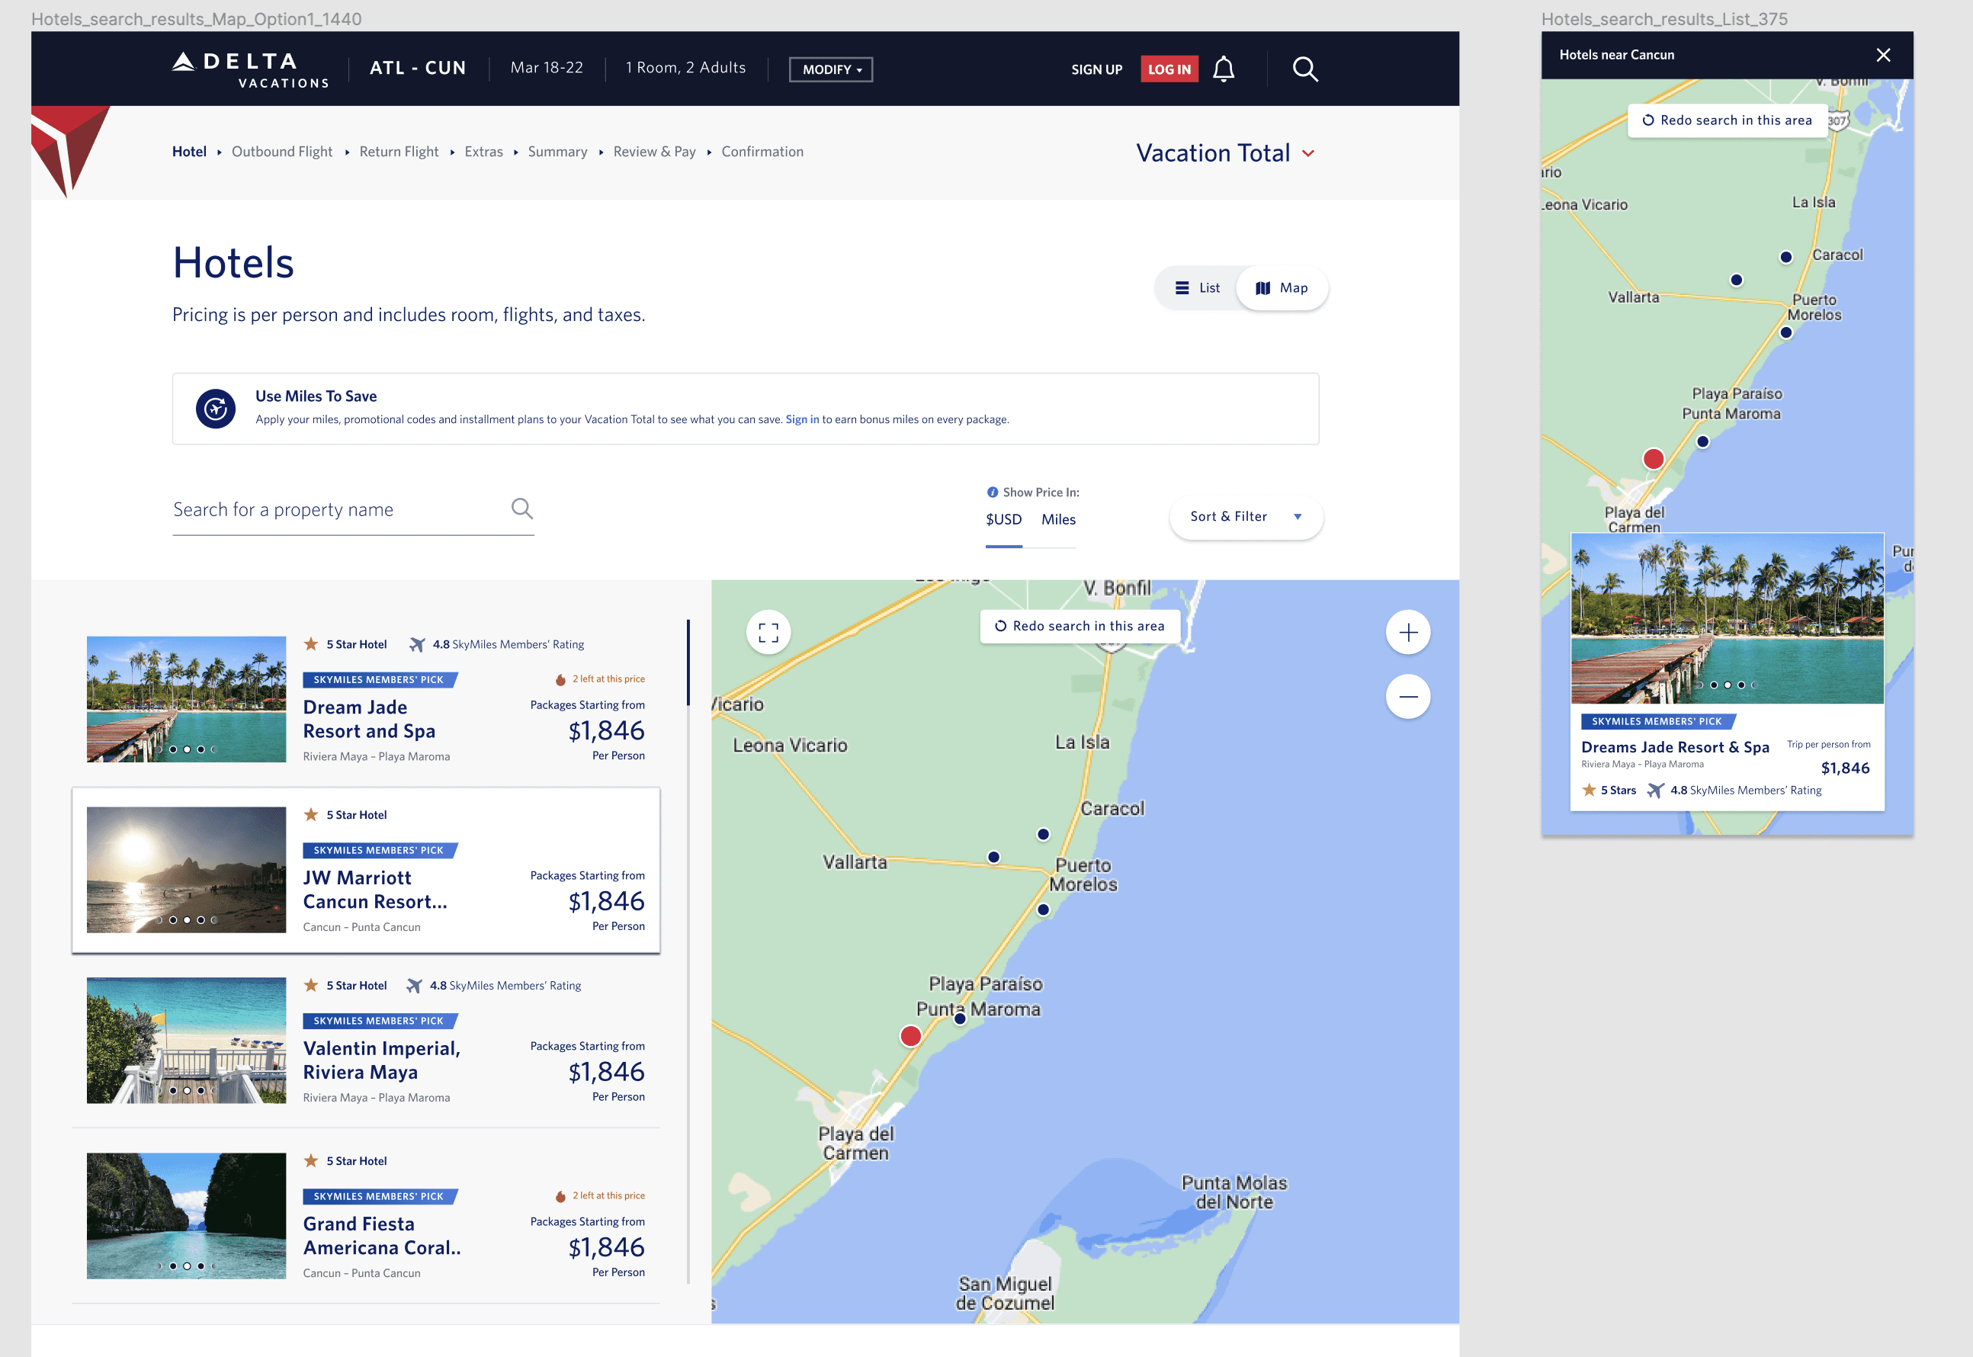Click the LOG IN button
This screenshot has height=1357, width=1973.
click(x=1169, y=69)
